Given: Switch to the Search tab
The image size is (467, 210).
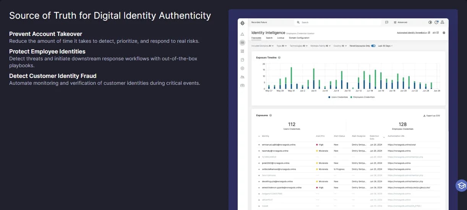Looking at the screenshot, I should [x=269, y=38].
